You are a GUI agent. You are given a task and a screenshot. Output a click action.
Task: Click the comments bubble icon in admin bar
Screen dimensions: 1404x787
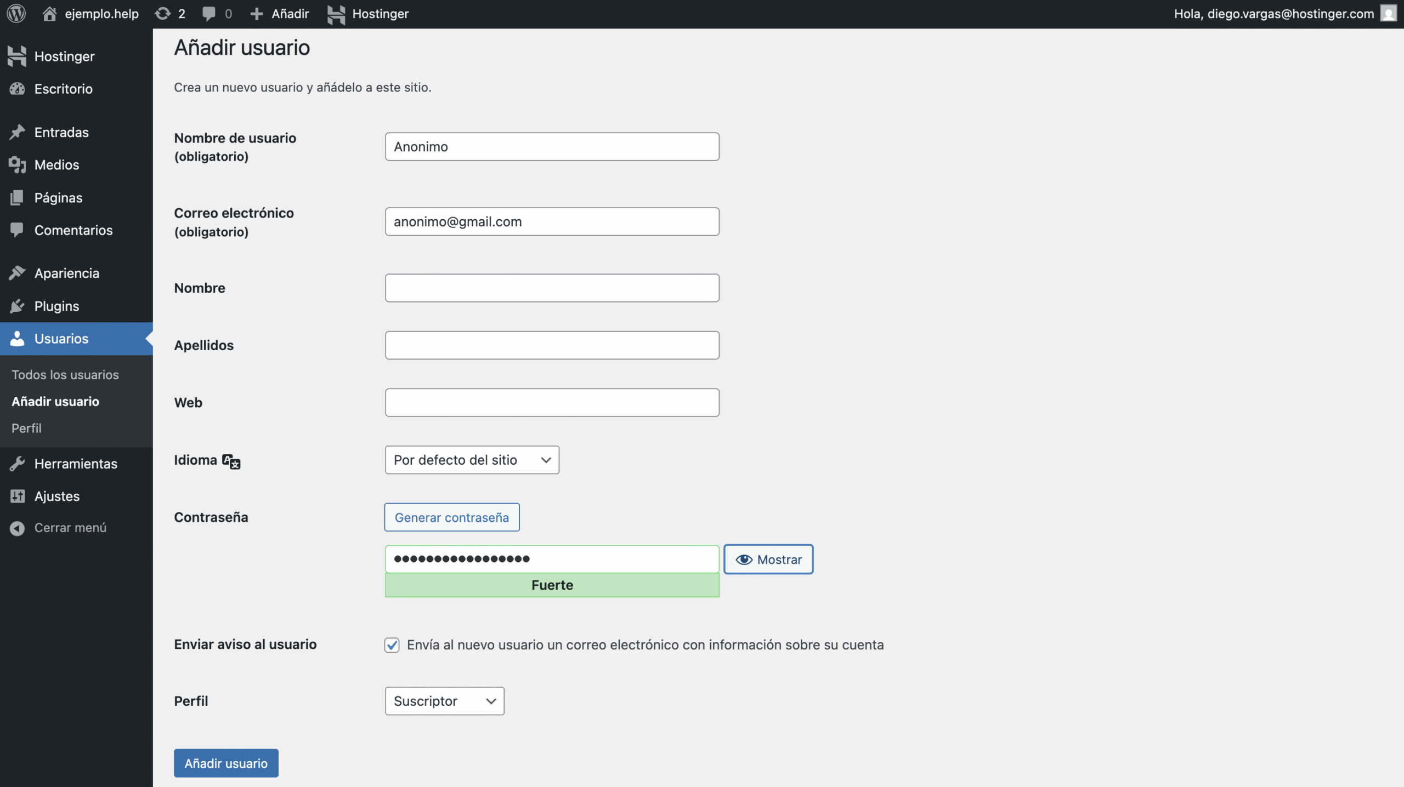point(209,14)
